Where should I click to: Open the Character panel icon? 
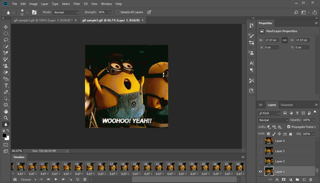(x=252, y=63)
